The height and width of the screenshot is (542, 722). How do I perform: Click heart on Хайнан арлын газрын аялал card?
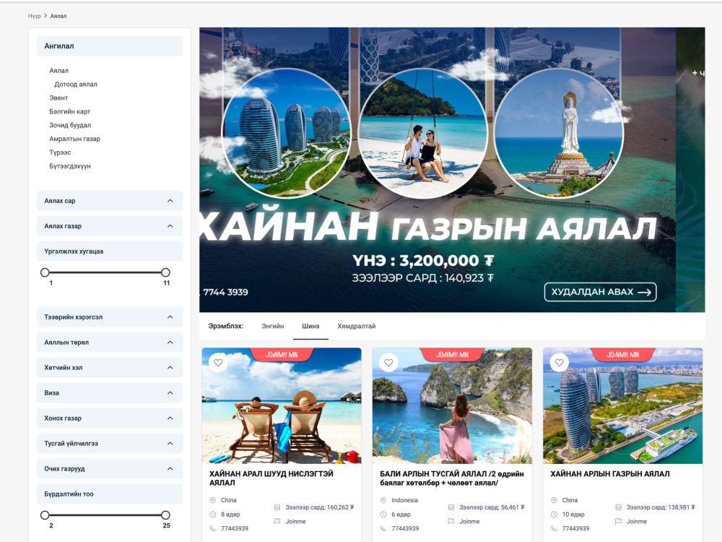[559, 363]
